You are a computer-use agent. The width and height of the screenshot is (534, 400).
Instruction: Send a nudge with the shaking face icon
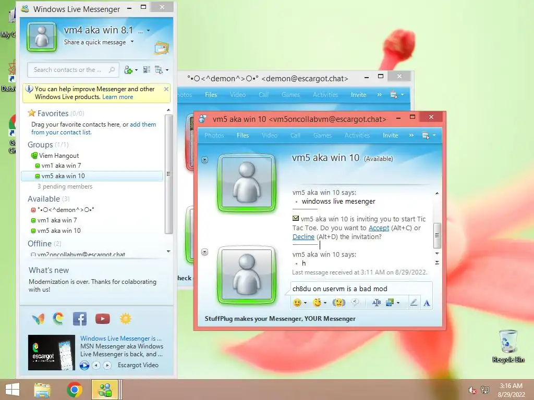[339, 303]
